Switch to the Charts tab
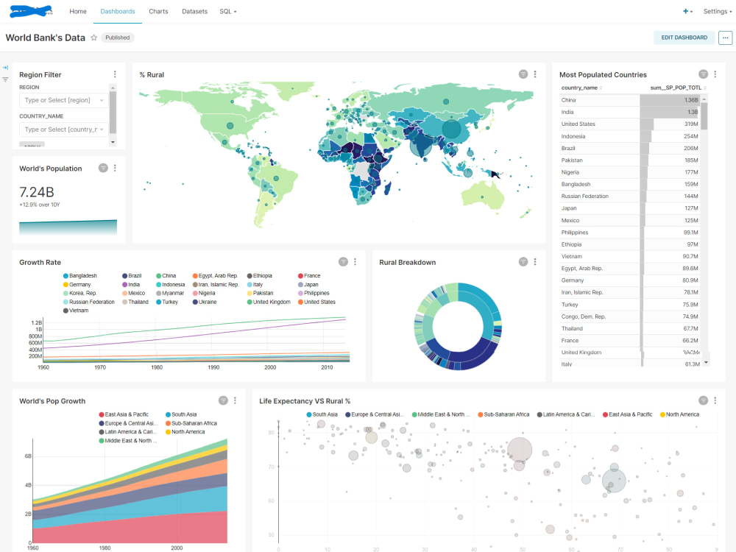This screenshot has width=736, height=552. click(x=158, y=11)
